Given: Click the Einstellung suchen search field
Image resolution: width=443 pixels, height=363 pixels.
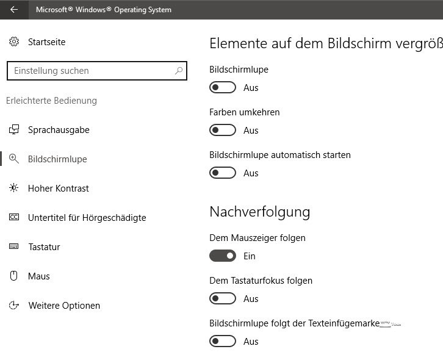Looking at the screenshot, I should pyautogui.click(x=92, y=71).
